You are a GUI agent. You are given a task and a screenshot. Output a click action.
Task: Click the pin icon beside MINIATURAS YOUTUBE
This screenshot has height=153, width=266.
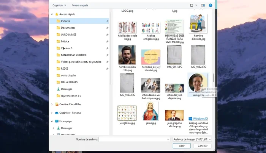(107, 55)
